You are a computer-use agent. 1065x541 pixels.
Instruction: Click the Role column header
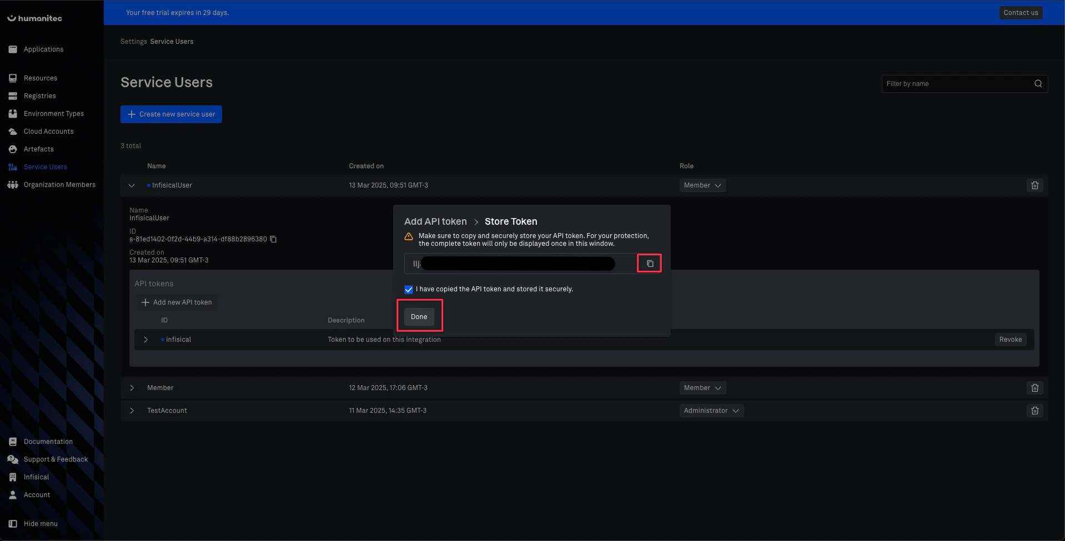coord(686,166)
